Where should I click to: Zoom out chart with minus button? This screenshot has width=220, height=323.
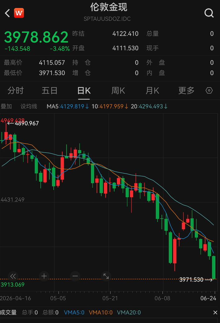(x=75, y=276)
